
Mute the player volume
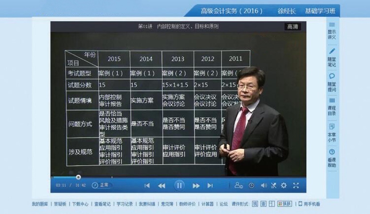(x=264, y=185)
